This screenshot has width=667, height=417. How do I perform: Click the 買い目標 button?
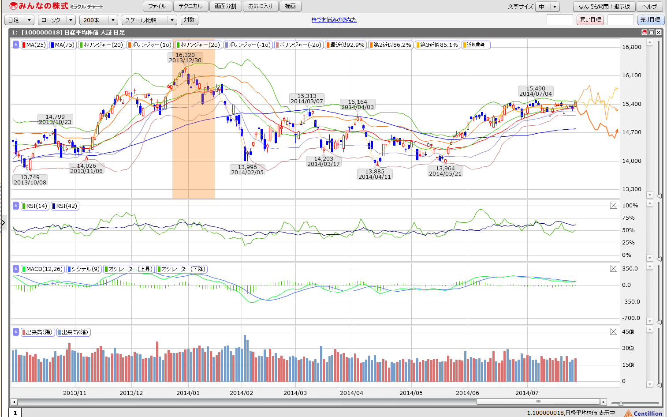pos(590,20)
